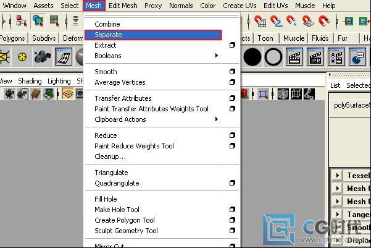Open viewport Shading menu
371x248 pixels.
pyautogui.click(x=30, y=81)
